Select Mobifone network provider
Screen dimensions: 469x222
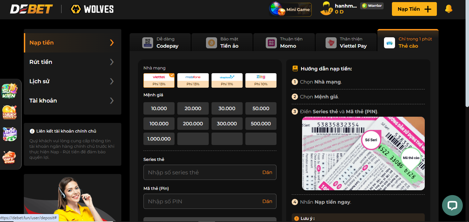click(x=193, y=80)
